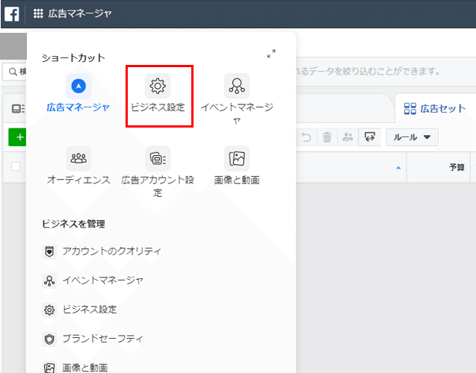Click the audience people toolbar icon
Viewport: 476px width, 373px height.
pos(347,137)
